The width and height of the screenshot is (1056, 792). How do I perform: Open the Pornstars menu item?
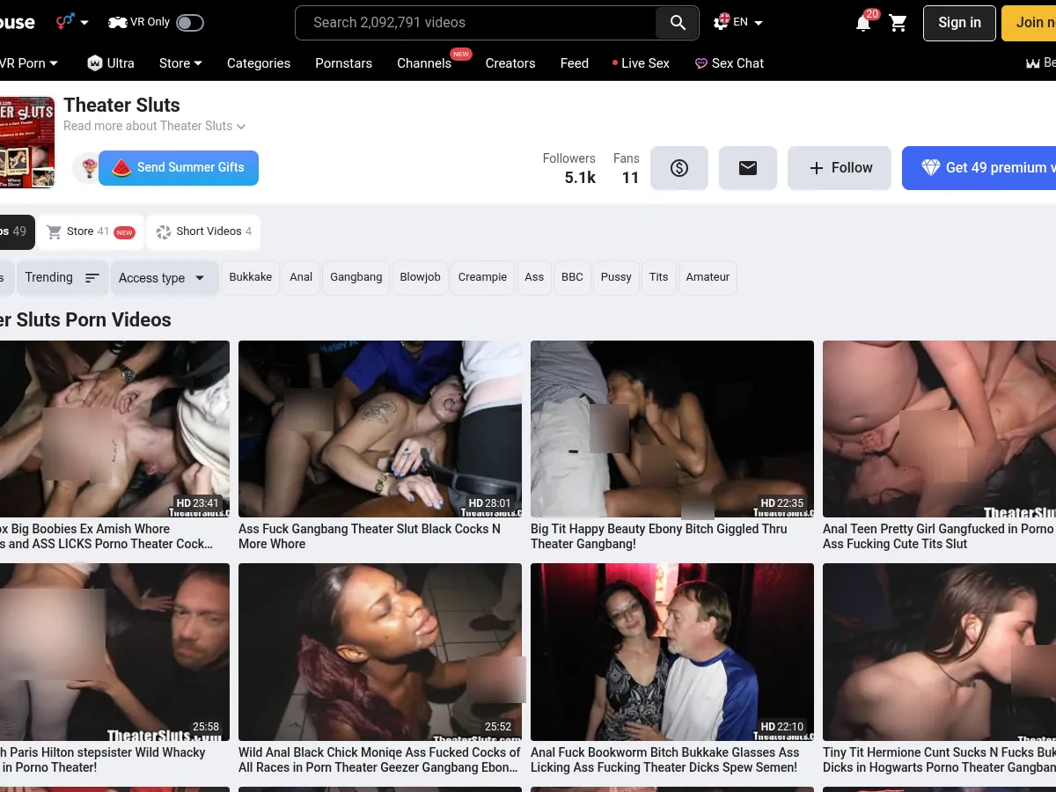(344, 63)
